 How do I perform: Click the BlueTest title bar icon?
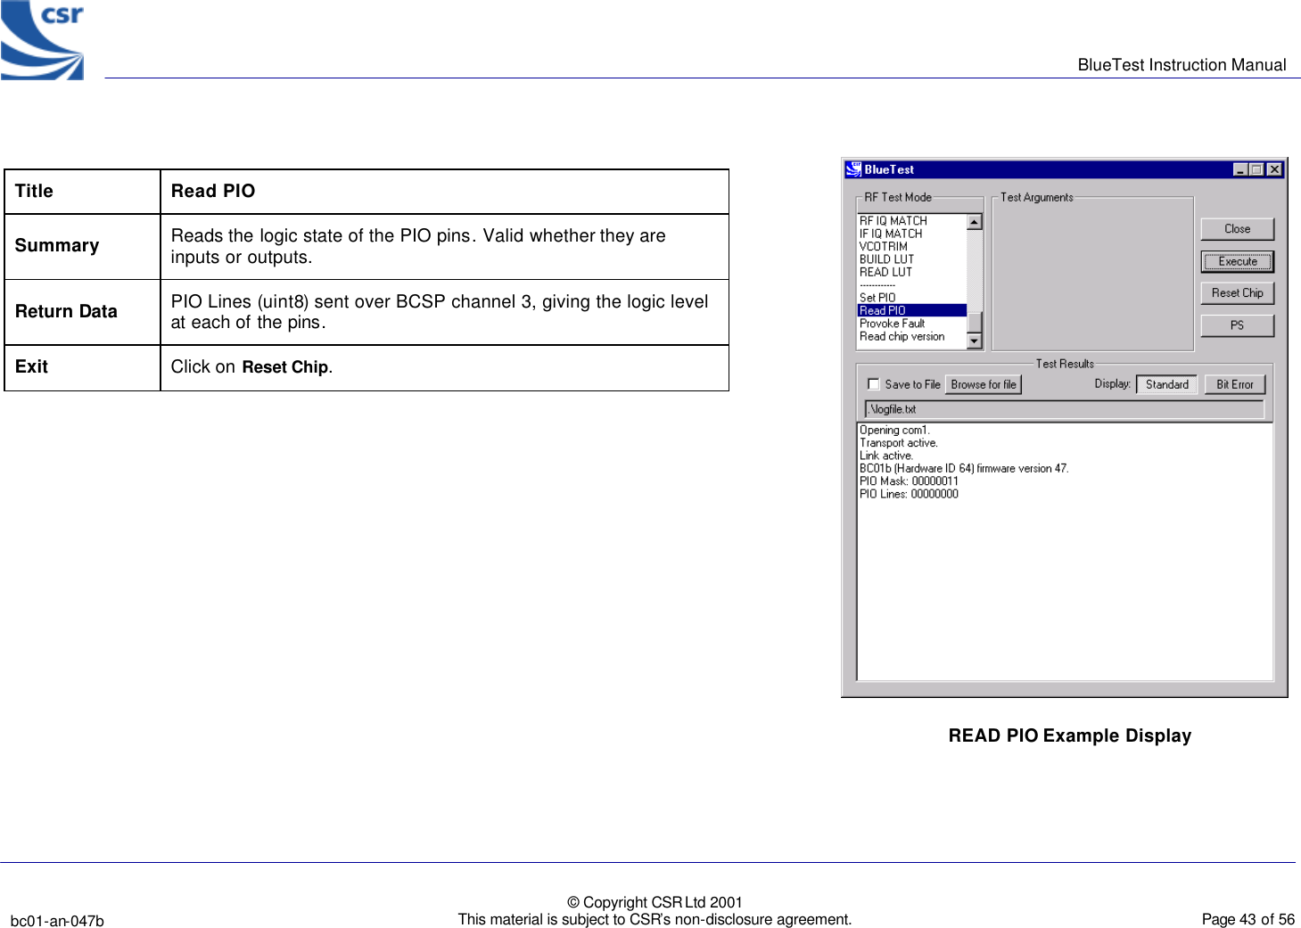click(853, 169)
